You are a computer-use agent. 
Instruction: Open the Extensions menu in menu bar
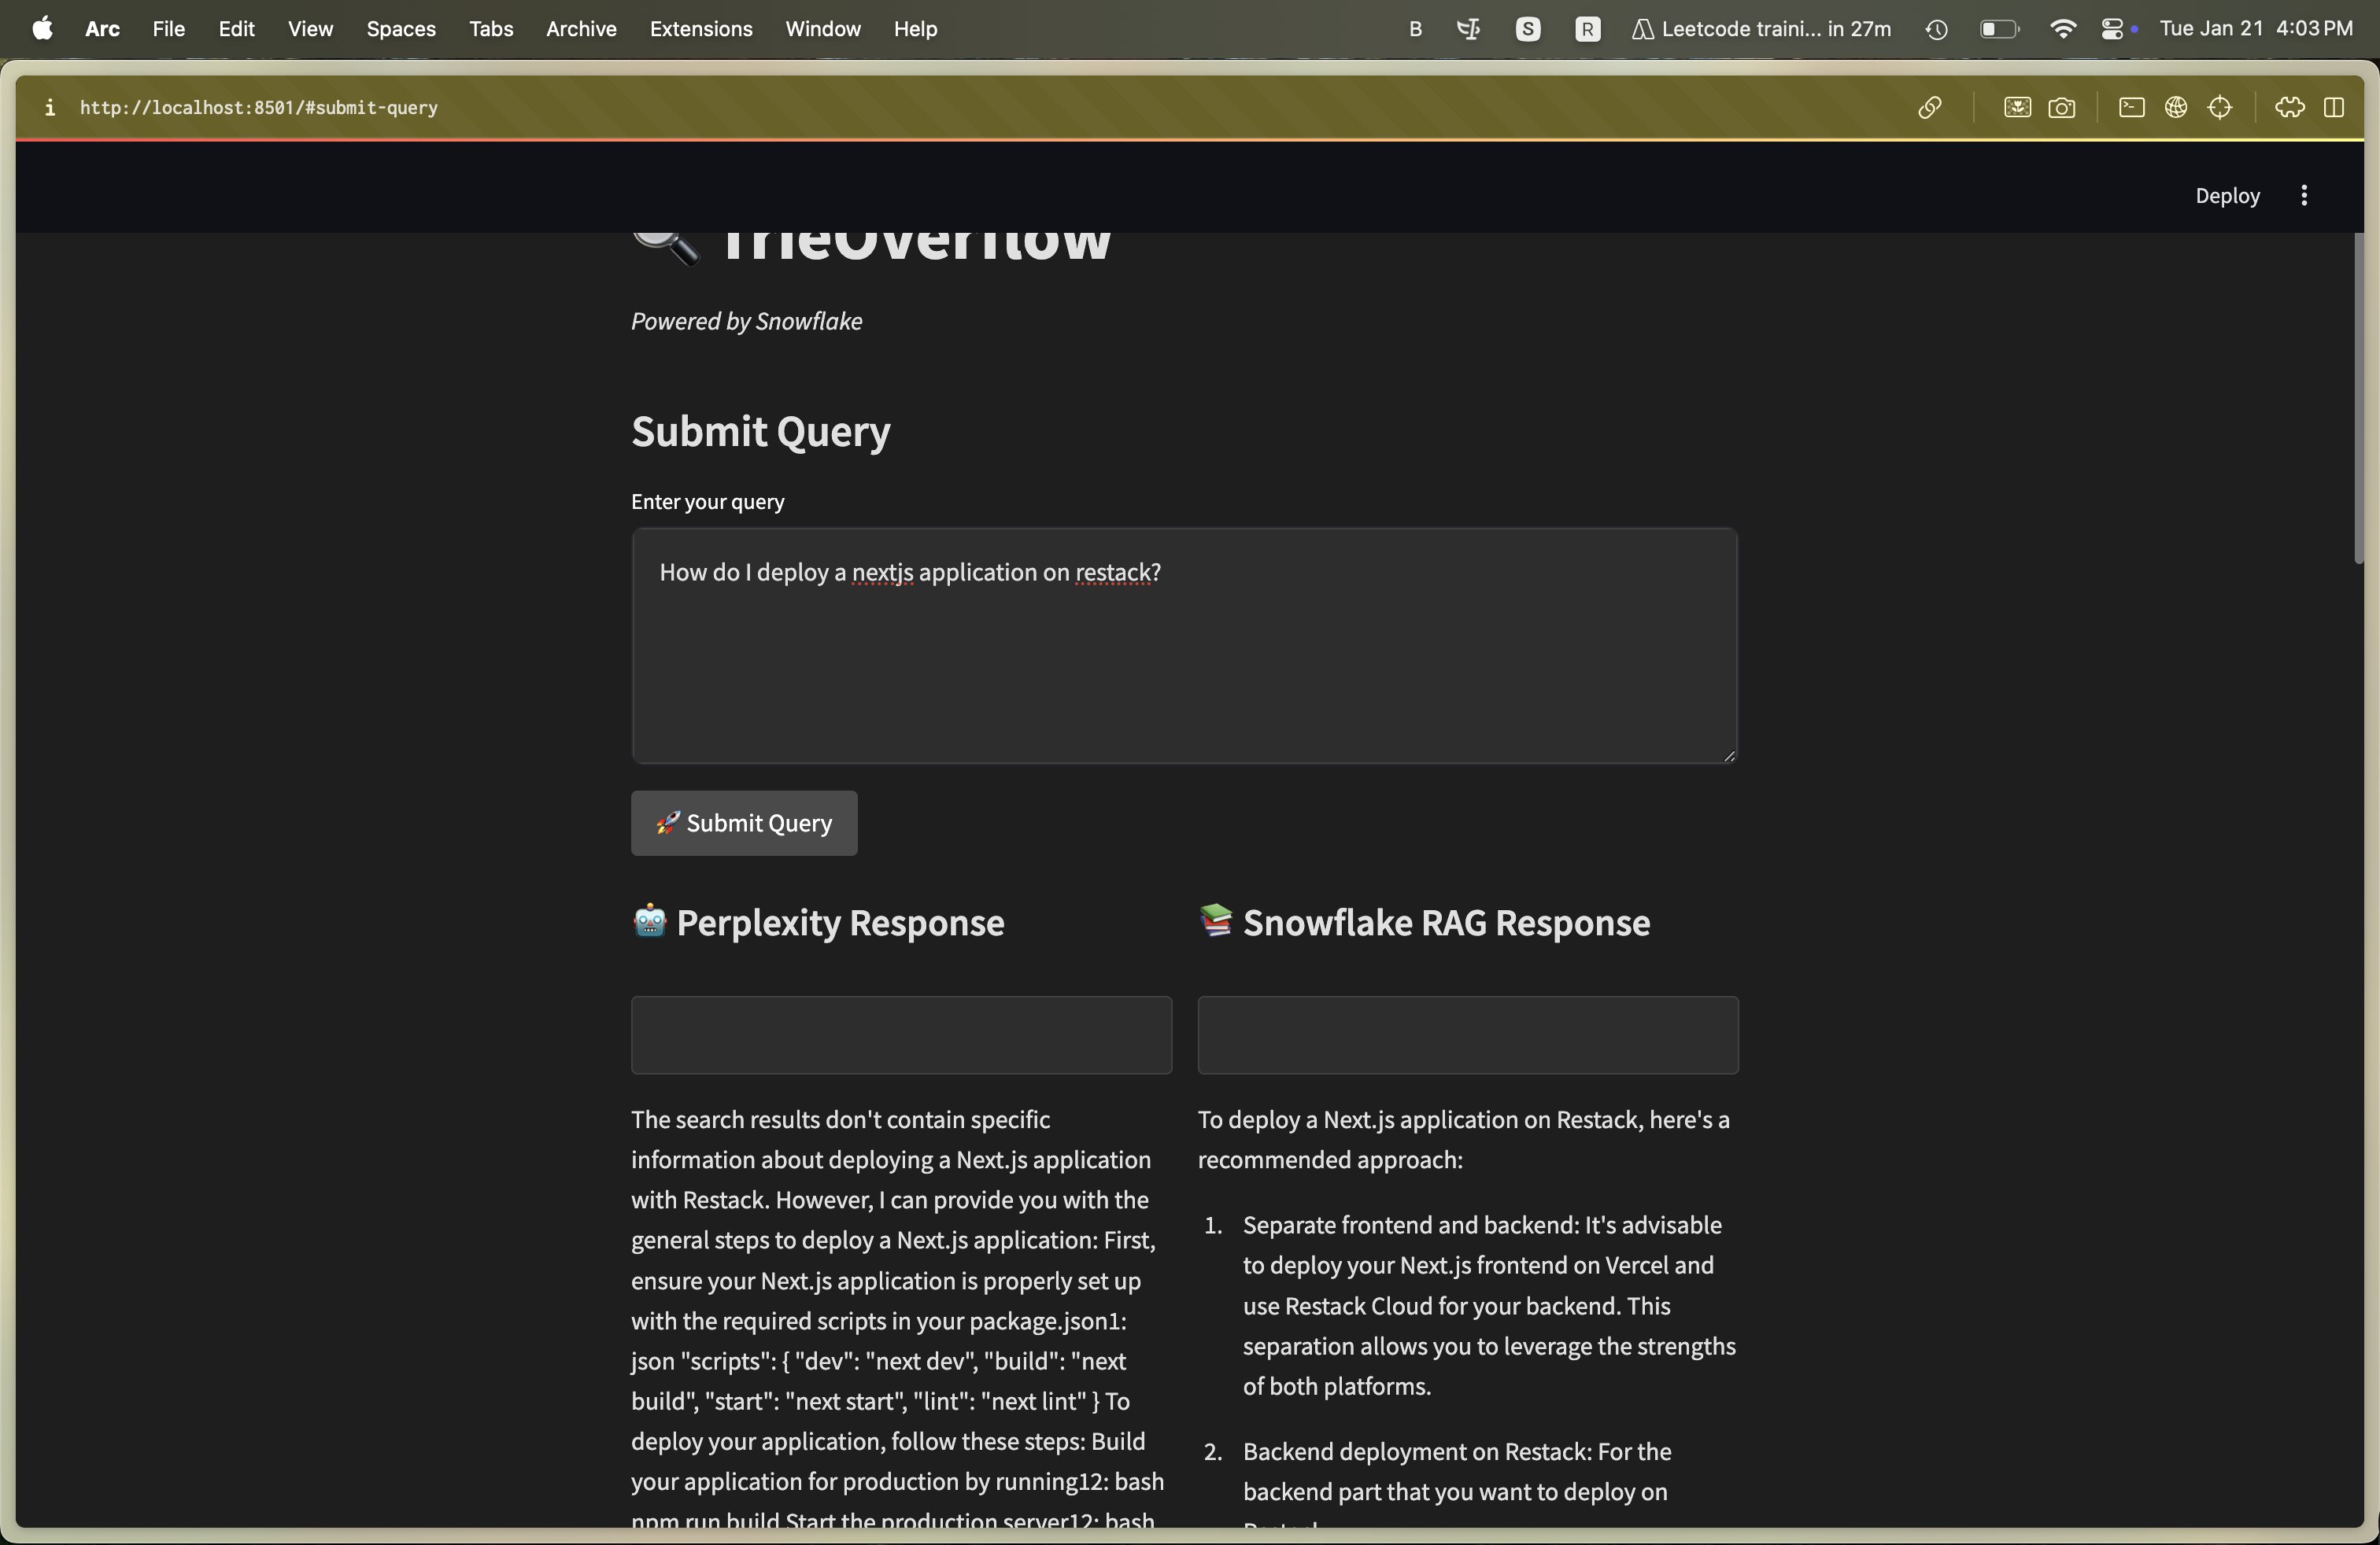pyautogui.click(x=700, y=29)
